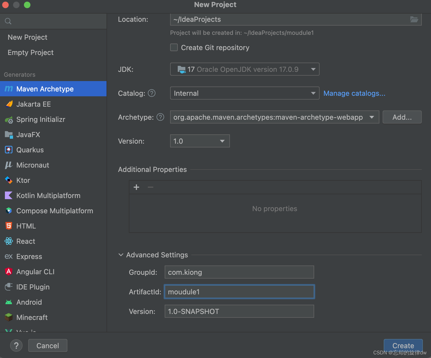Select the JavaFX generator label
The height and width of the screenshot is (358, 431).
pos(28,135)
